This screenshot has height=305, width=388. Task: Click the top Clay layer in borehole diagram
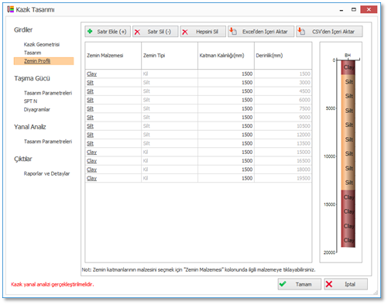[349, 67]
